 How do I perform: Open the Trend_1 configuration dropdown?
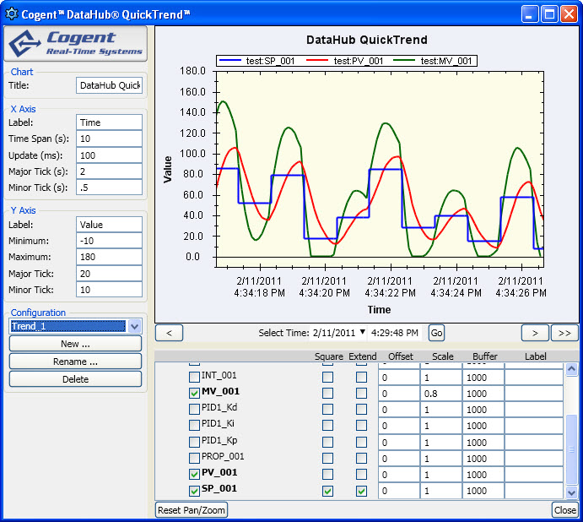(x=133, y=326)
